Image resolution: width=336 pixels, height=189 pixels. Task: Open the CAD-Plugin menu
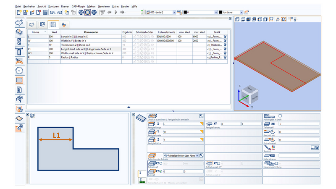[79, 7]
